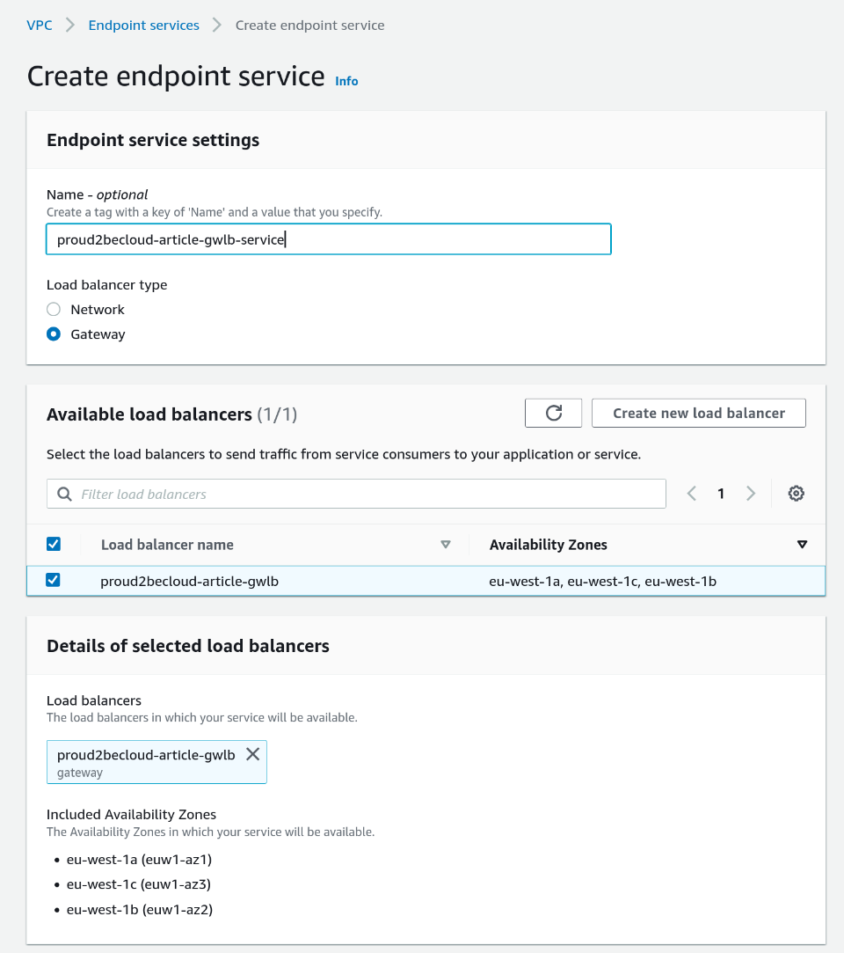
Task: Toggle the select-all load balancers checkbox
Action: 54,545
